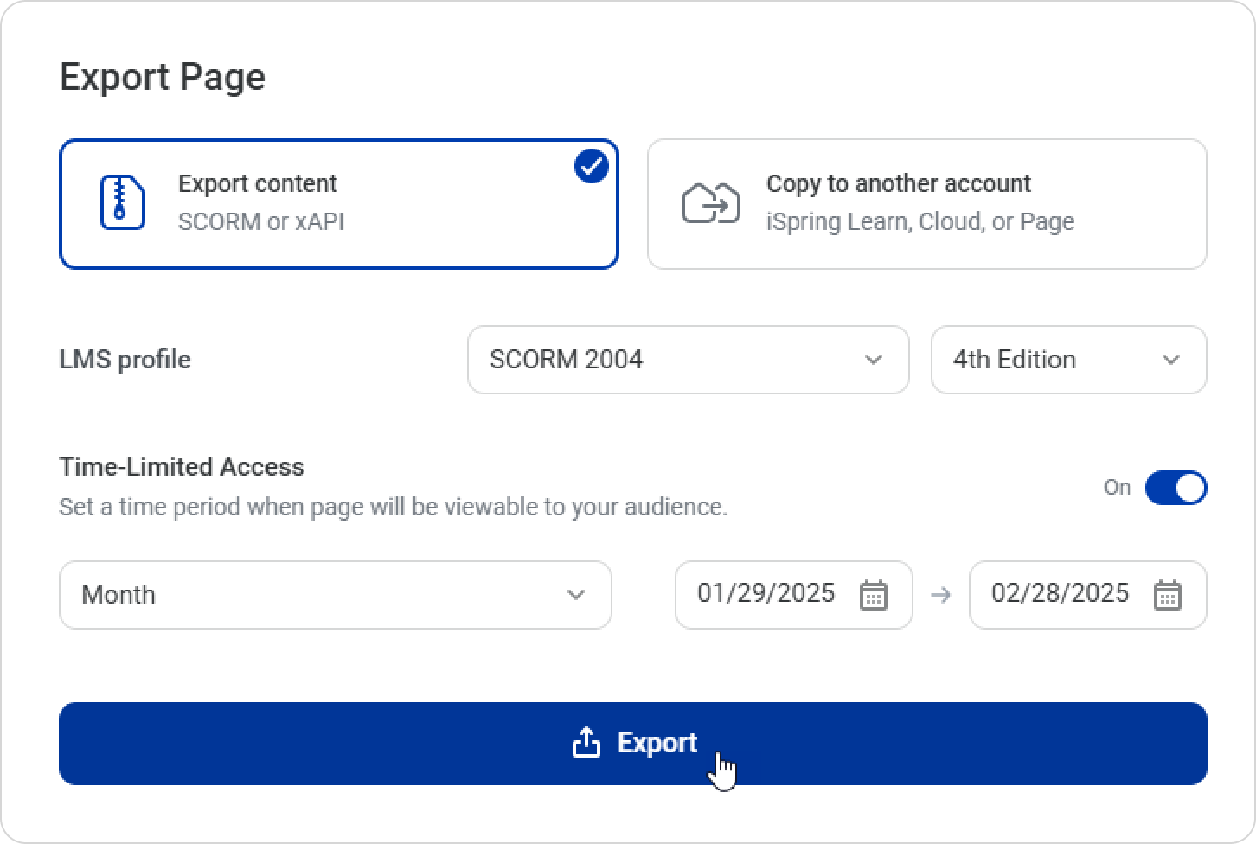The height and width of the screenshot is (844, 1256).
Task: Click the zip file icon for Export content
Action: pos(122,202)
